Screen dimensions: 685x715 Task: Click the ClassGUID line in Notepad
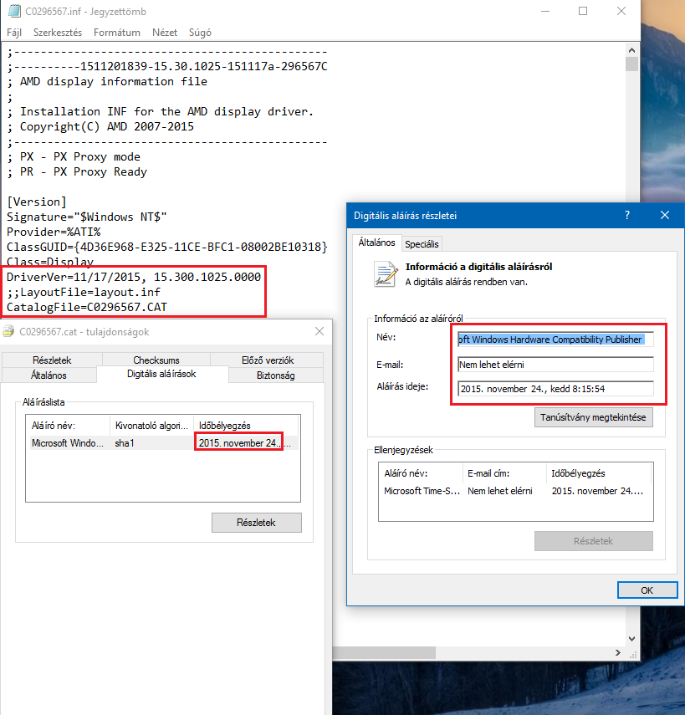click(167, 247)
